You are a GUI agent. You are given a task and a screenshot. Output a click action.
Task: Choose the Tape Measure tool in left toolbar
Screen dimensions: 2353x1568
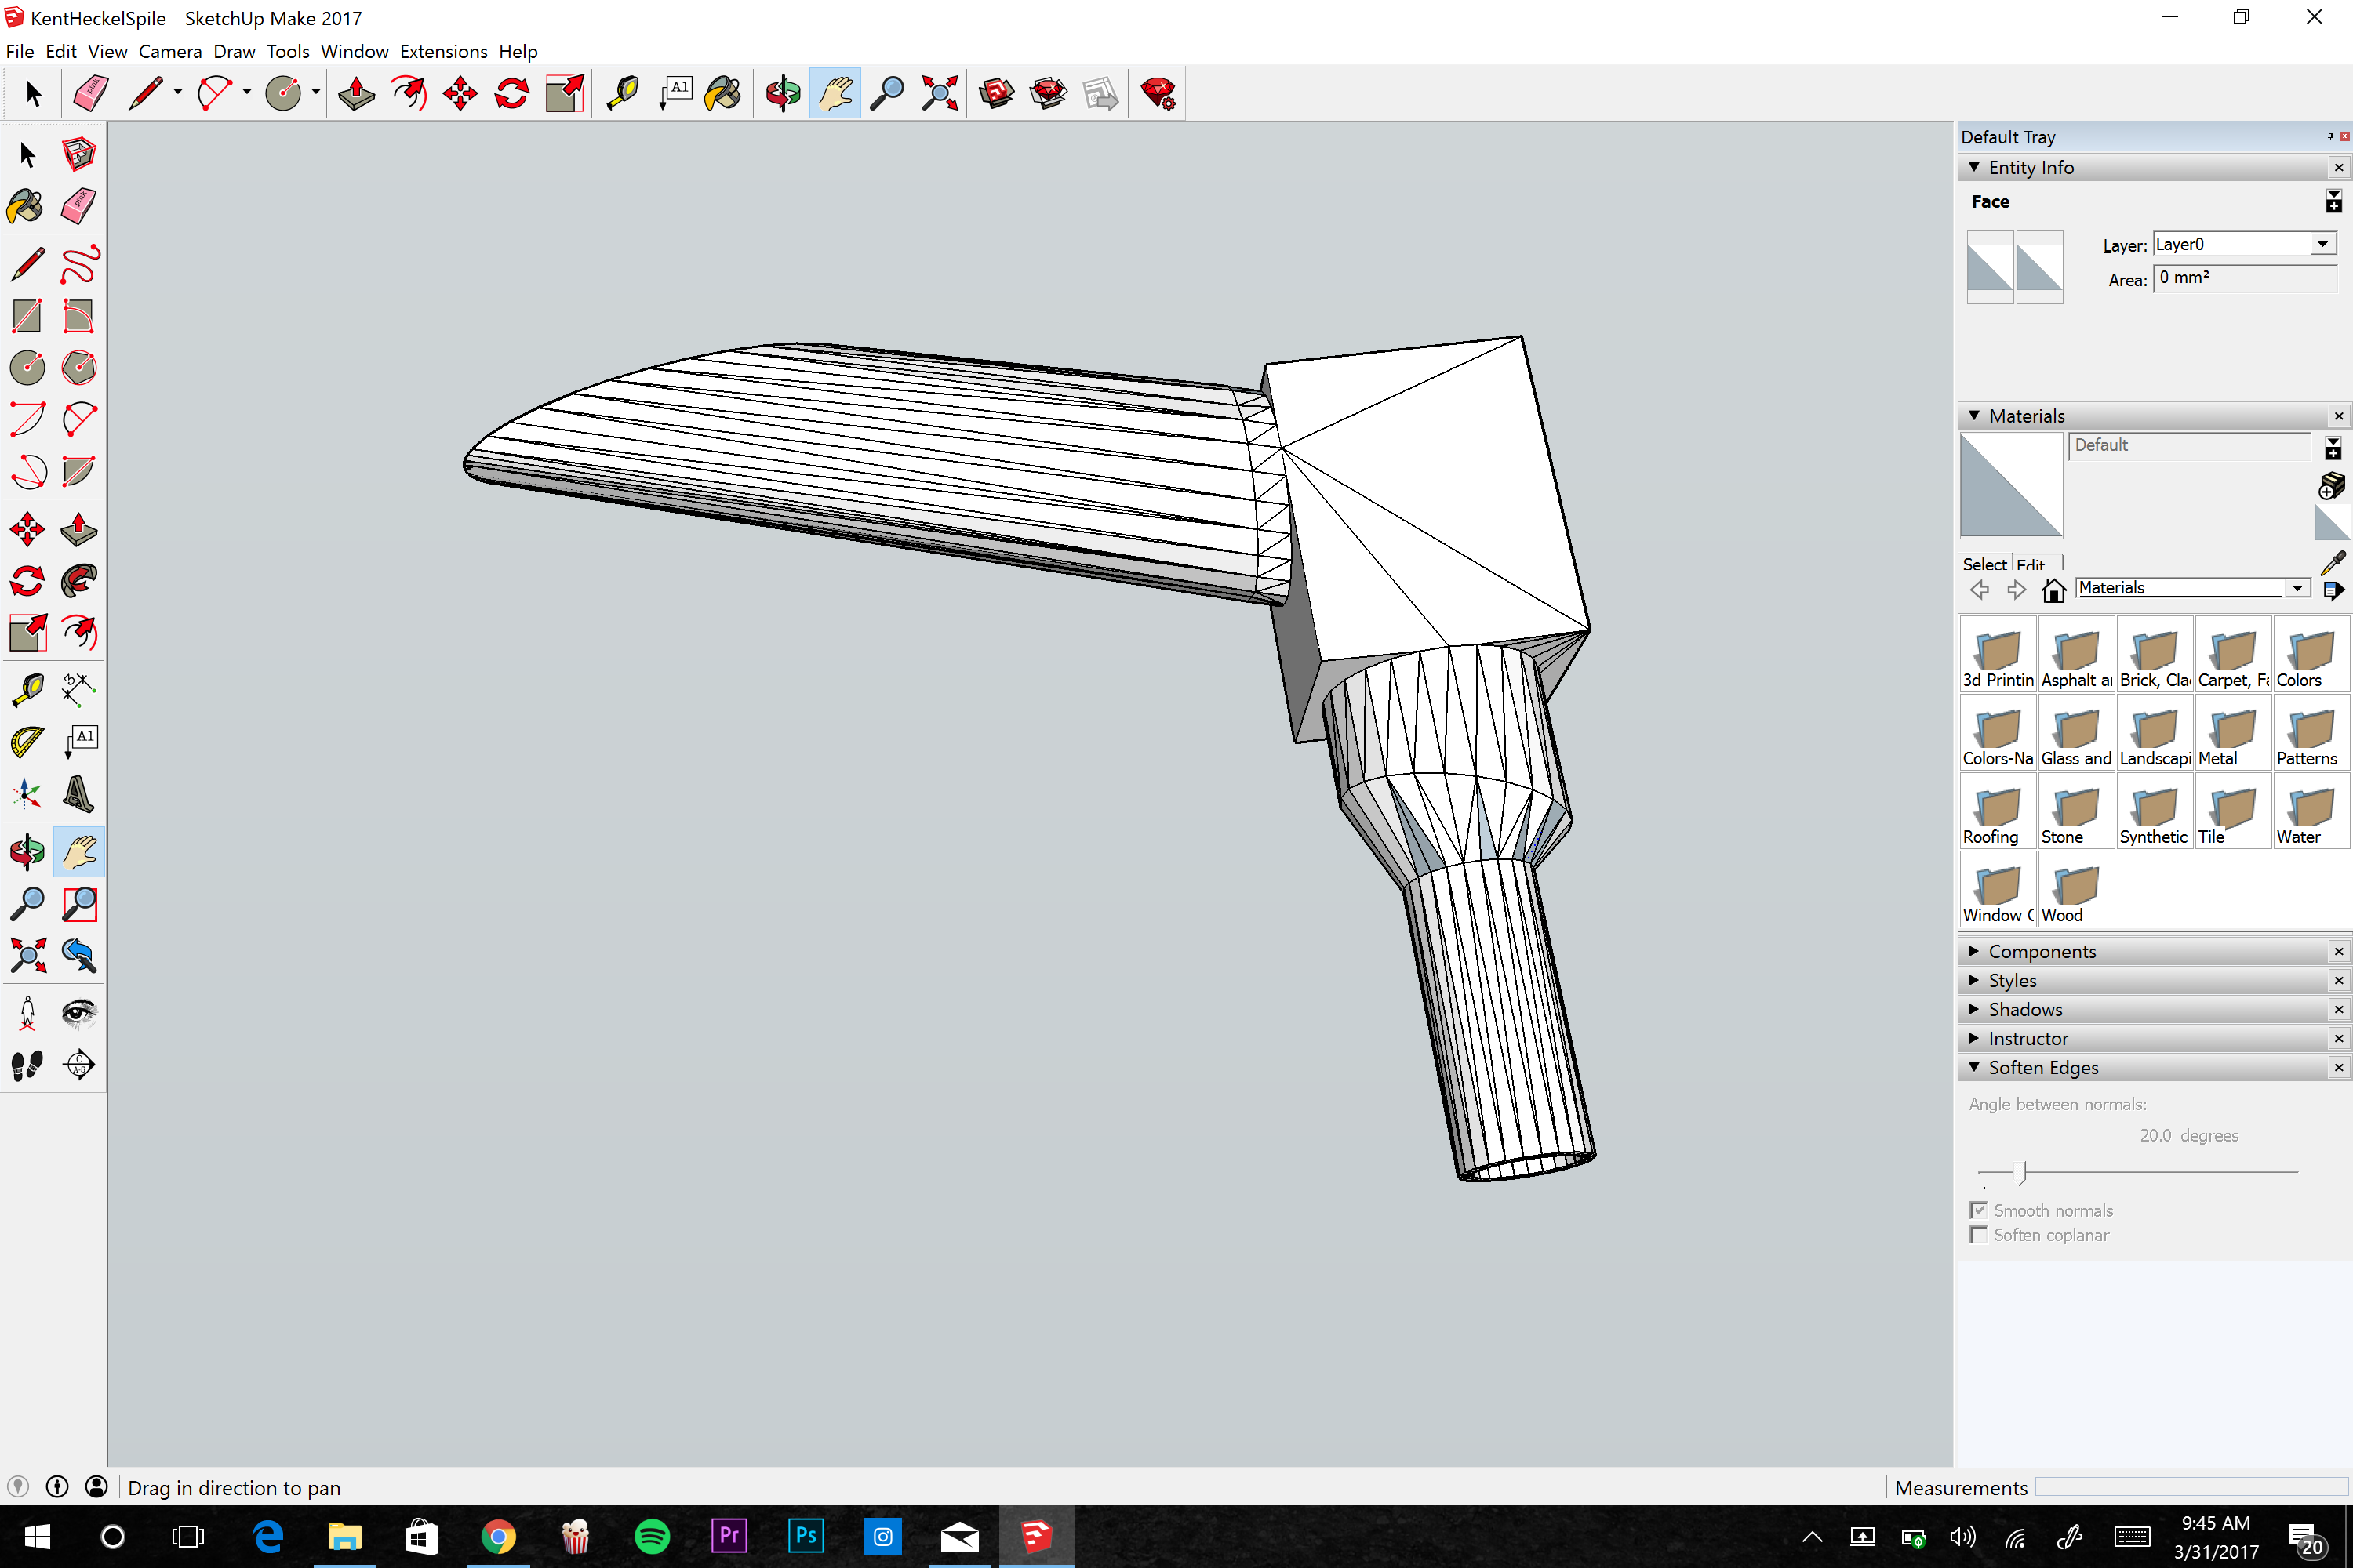pos(26,688)
